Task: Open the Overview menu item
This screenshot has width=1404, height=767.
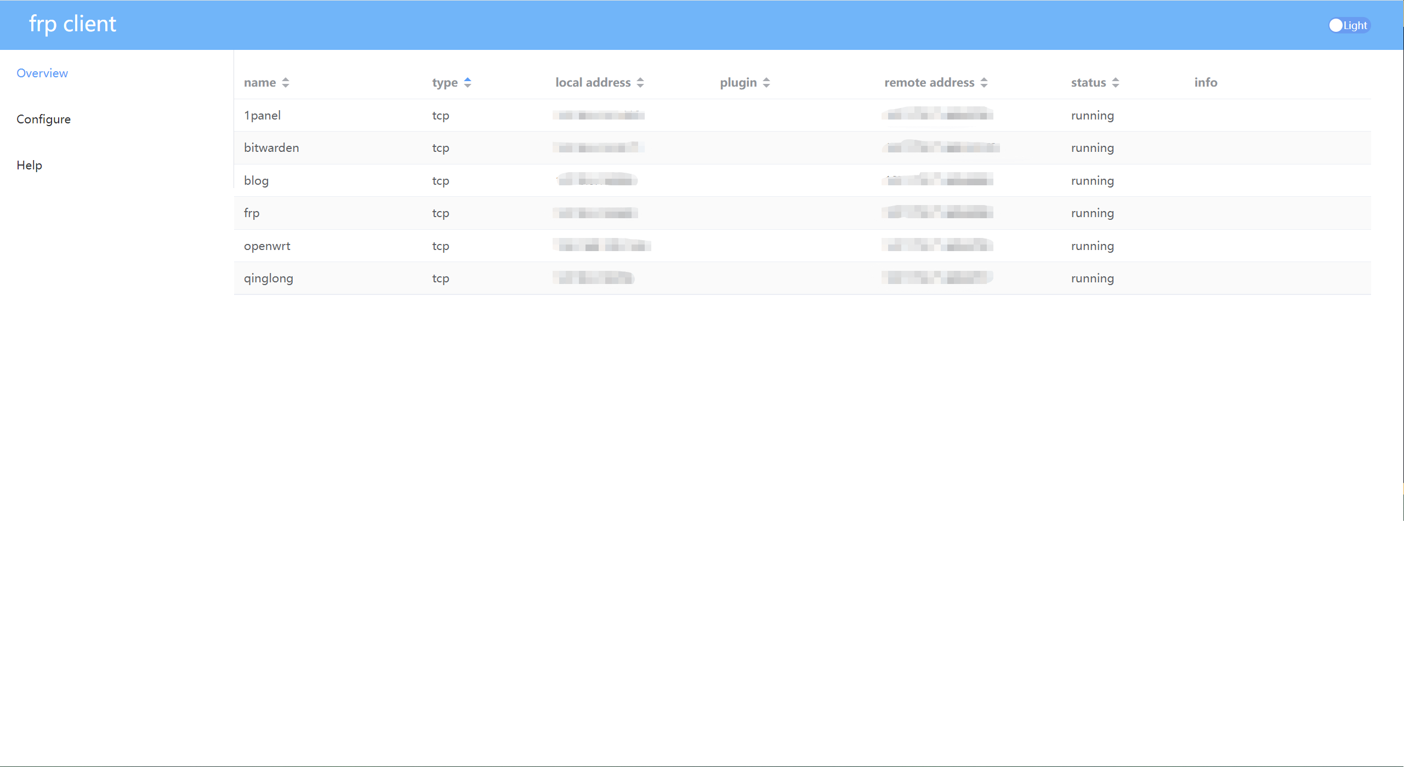Action: coord(42,73)
